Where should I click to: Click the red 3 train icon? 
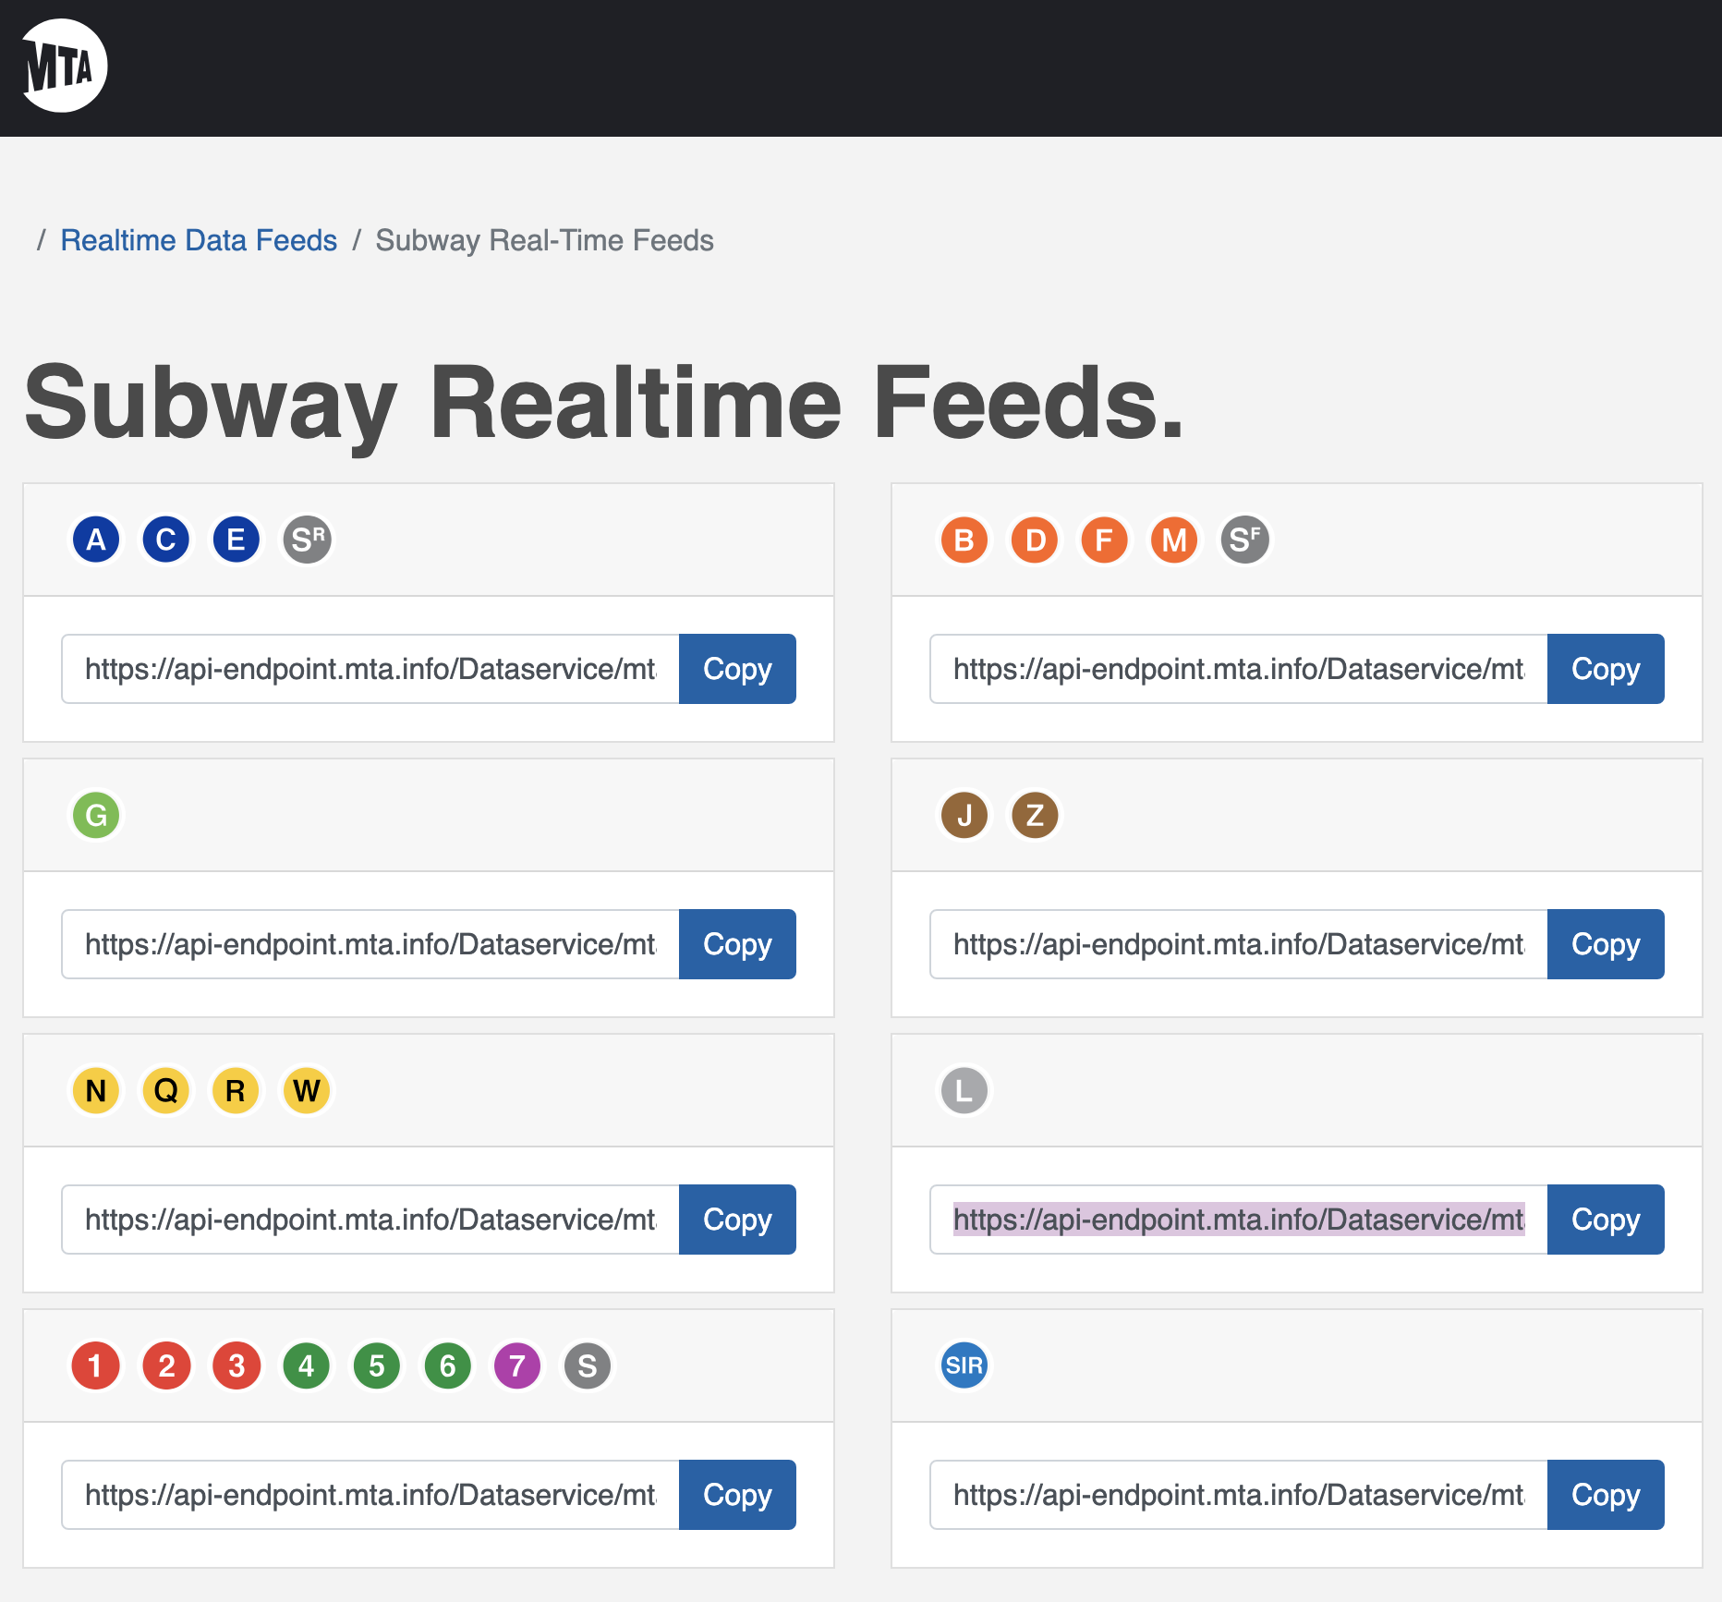[x=236, y=1365]
